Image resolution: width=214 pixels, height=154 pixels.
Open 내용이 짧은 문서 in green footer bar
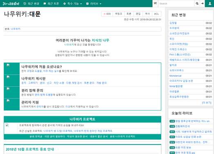click(99, 136)
